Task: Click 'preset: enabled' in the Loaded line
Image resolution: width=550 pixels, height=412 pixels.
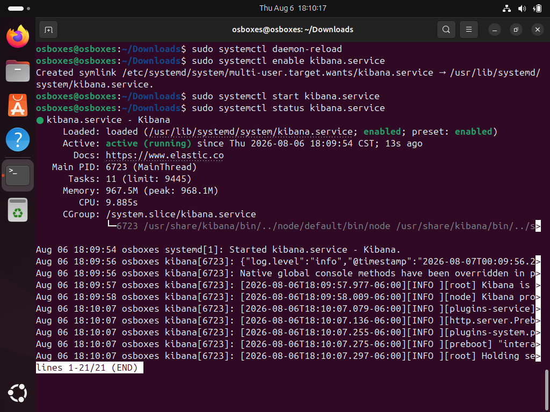Action: (x=452, y=132)
